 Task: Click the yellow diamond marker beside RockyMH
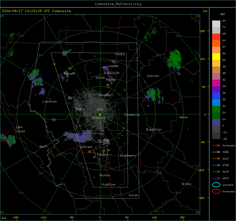pos(70,69)
